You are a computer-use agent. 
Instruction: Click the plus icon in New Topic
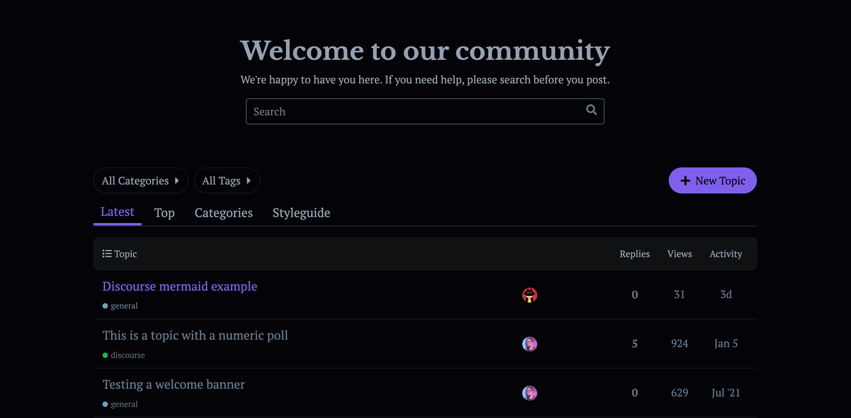pos(685,181)
